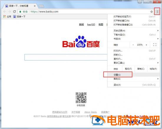The image size is (162, 129).
Task: Go back with the back arrow
Action: coord(5,11)
